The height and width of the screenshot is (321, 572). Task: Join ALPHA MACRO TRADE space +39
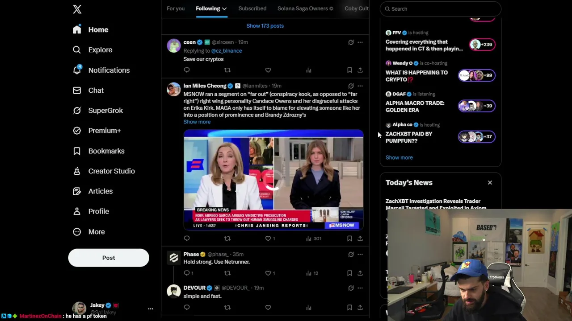pos(476,106)
